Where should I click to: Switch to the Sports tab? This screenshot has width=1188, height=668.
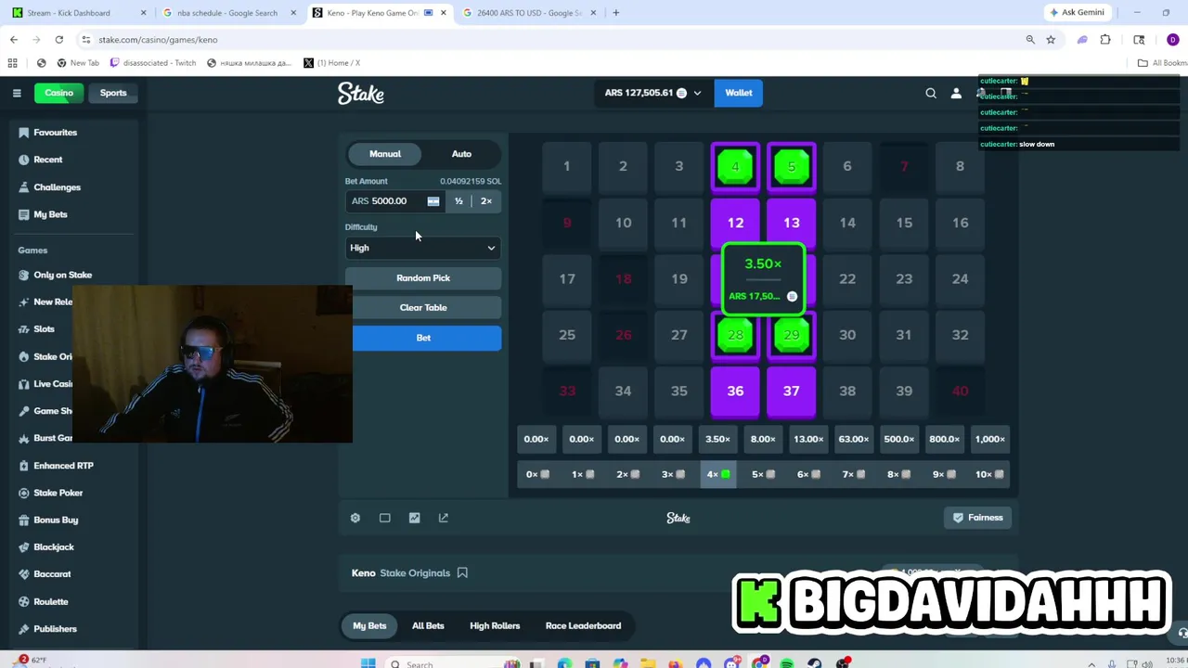coord(113,93)
